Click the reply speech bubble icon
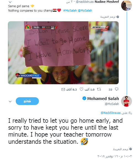The image size is (138, 159). [116, 89]
